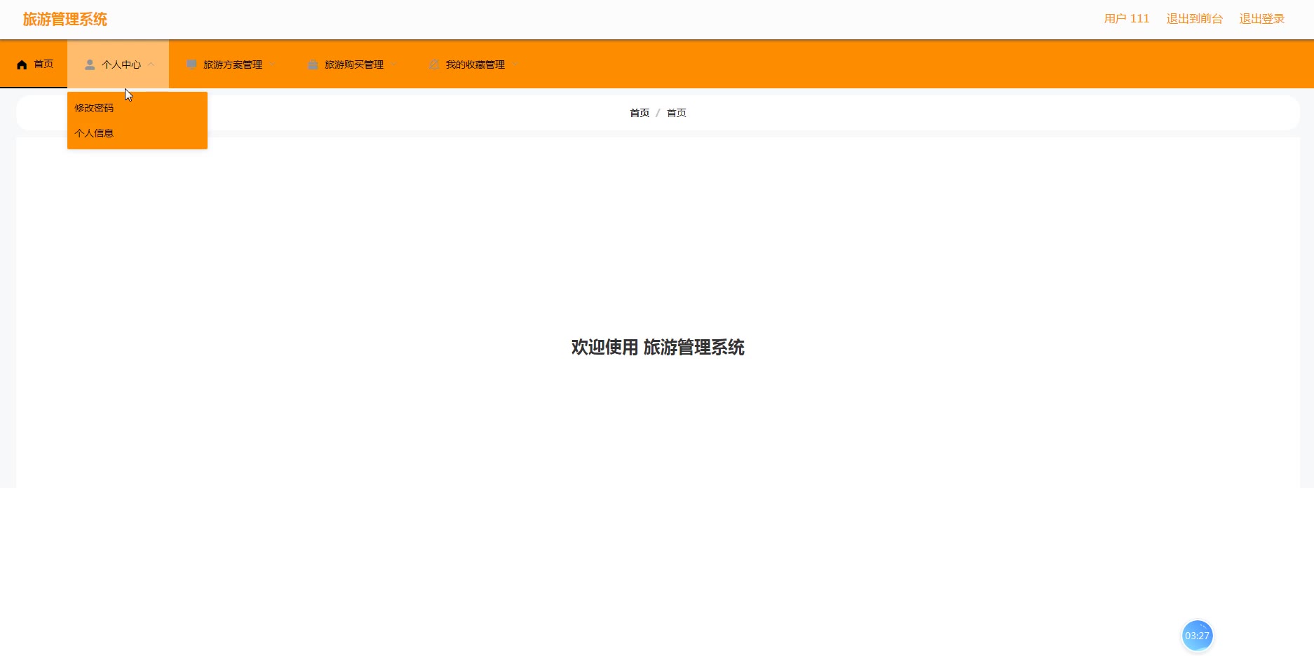Collapse the 个人中心 menu chevron

[x=151, y=64]
